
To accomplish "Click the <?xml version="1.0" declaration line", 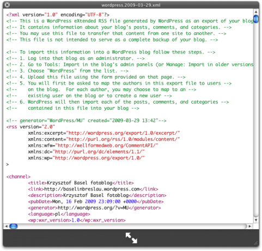I will click(x=58, y=15).
